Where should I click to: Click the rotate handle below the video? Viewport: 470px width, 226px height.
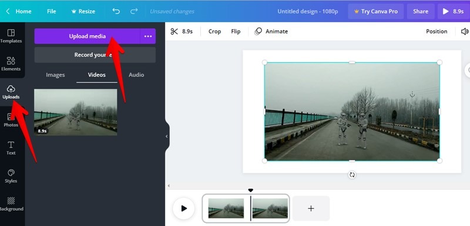pyautogui.click(x=352, y=175)
